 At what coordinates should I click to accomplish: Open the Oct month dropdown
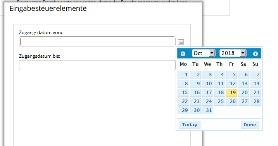coord(204,53)
